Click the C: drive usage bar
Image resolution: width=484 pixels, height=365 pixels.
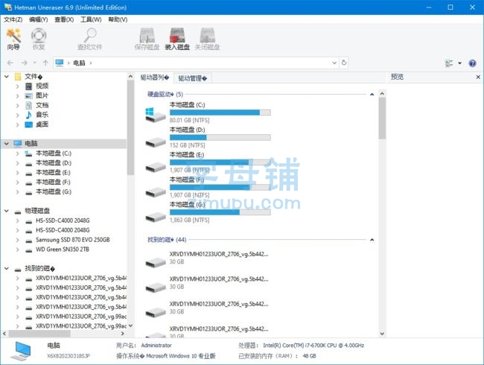(220, 112)
